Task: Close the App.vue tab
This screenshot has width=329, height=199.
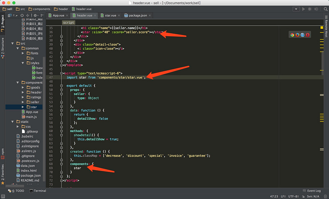Action: pyautogui.click(x=67, y=15)
